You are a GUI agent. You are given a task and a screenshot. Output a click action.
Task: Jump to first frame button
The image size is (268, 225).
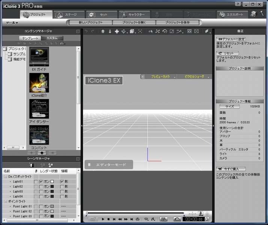[x=114, y=219]
